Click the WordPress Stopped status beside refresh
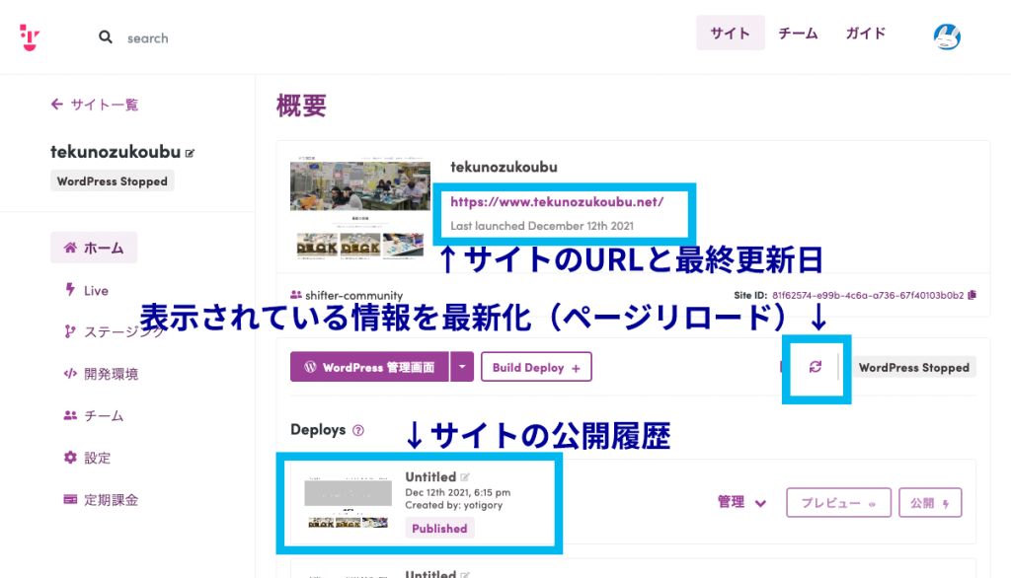Screen dimensions: 1011x578 click(x=913, y=367)
